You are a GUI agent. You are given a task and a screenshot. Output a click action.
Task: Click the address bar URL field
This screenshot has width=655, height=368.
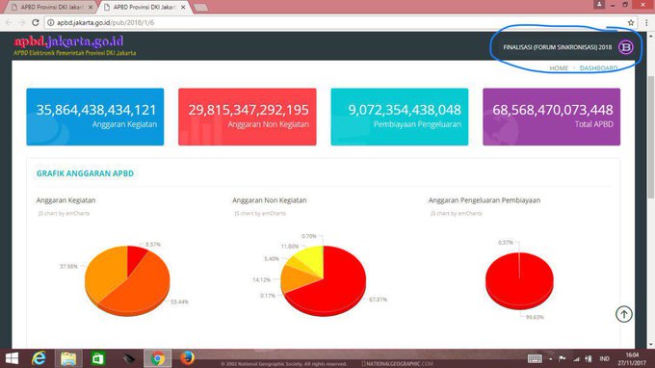[334, 22]
